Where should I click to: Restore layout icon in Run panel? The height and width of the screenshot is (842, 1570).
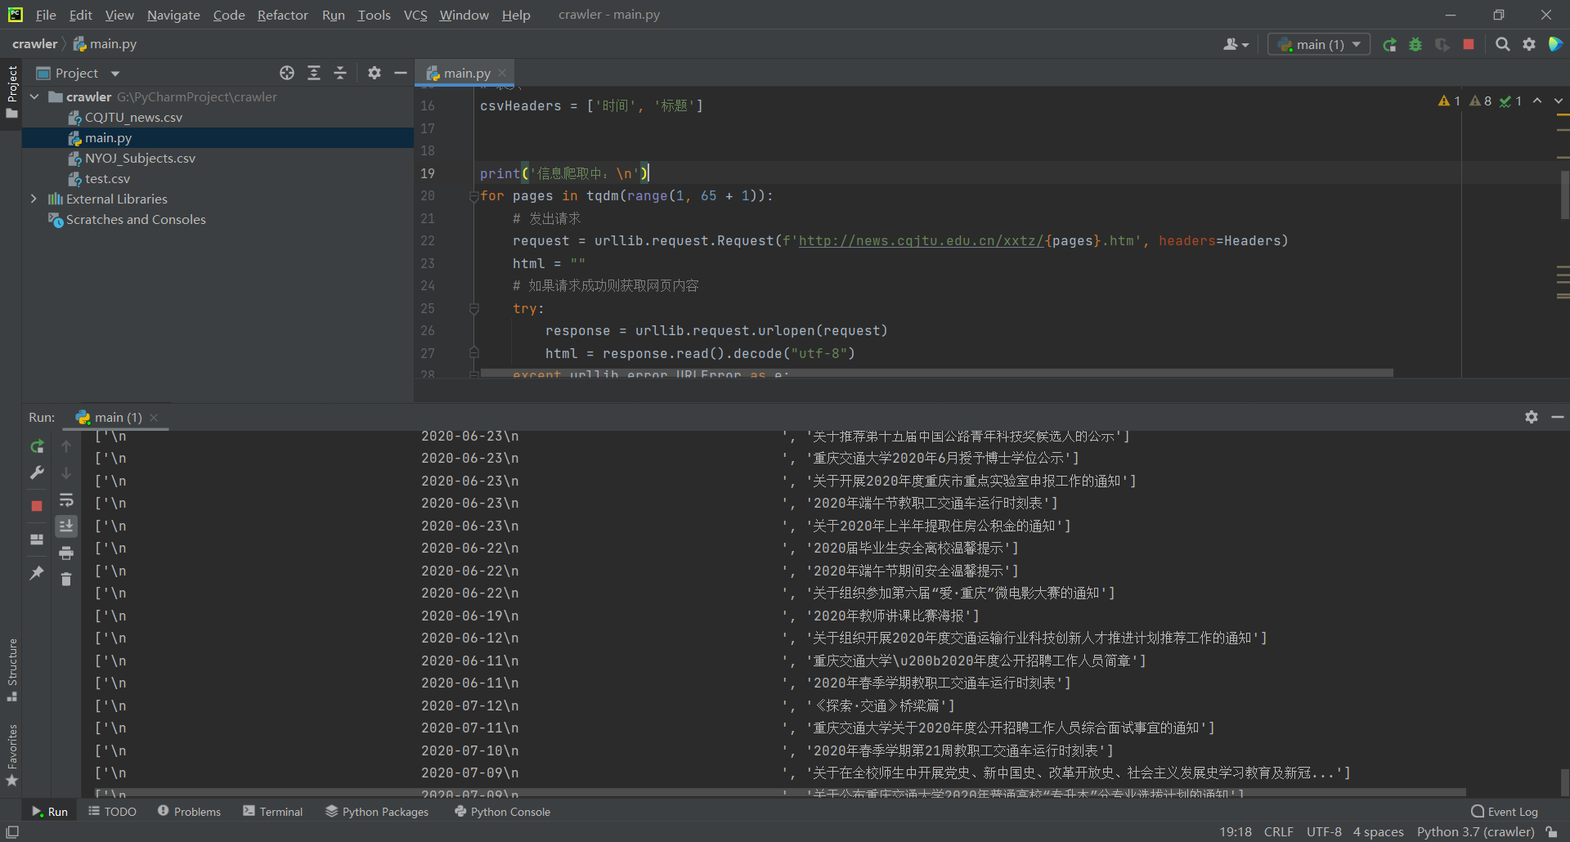tap(37, 540)
